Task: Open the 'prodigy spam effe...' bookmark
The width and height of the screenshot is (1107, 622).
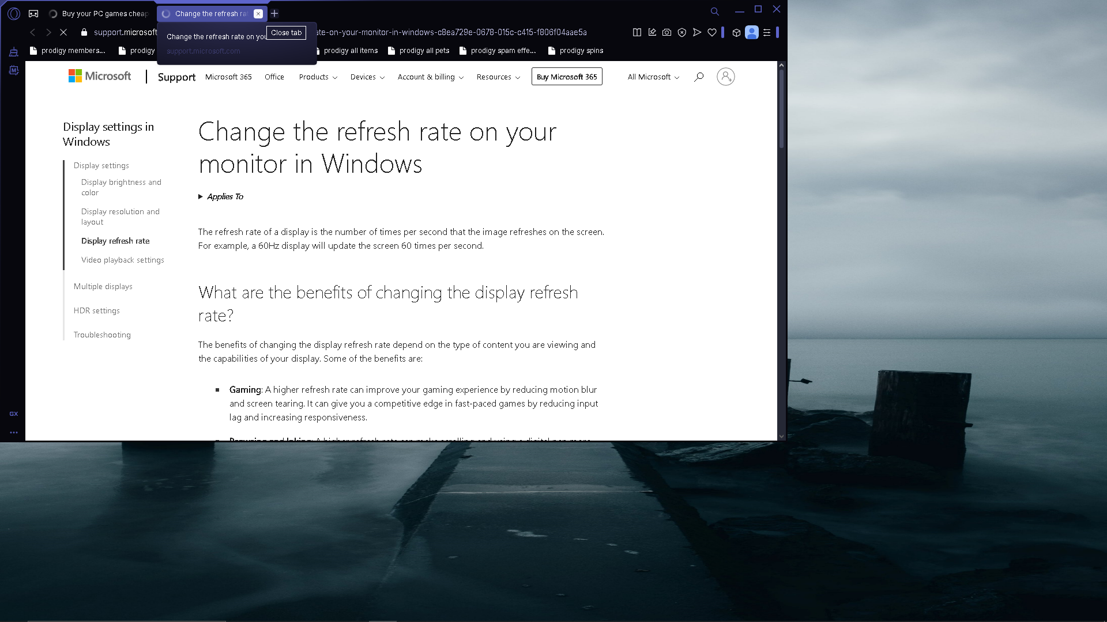Action: point(498,51)
